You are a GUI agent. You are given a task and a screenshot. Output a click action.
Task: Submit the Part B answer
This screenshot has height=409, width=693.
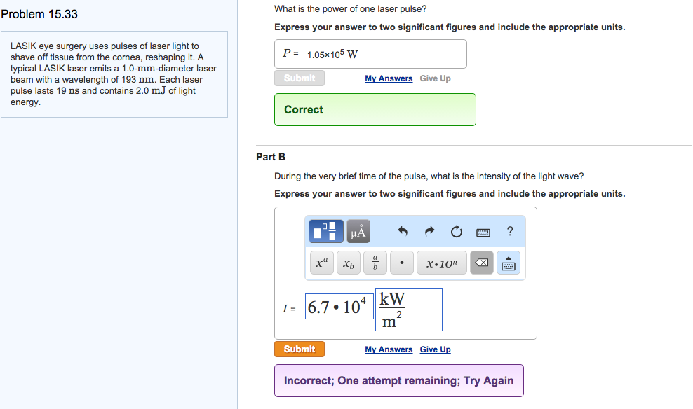point(300,349)
